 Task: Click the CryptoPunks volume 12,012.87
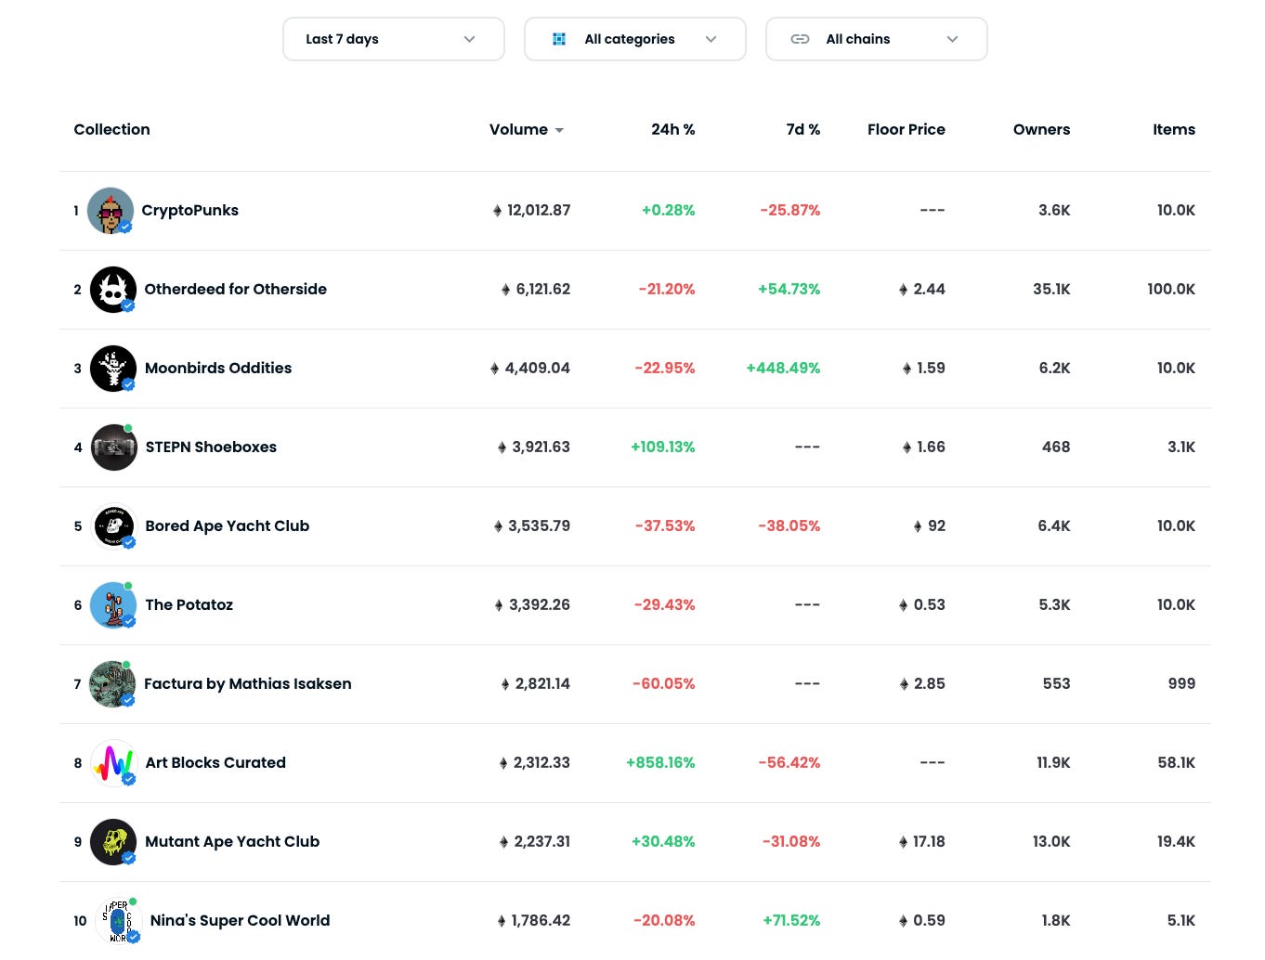[539, 211]
